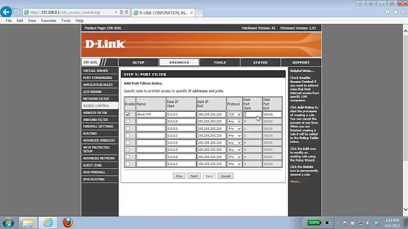
Task: Close the D-LINK CORPORATION tab
Action: tap(192, 12)
